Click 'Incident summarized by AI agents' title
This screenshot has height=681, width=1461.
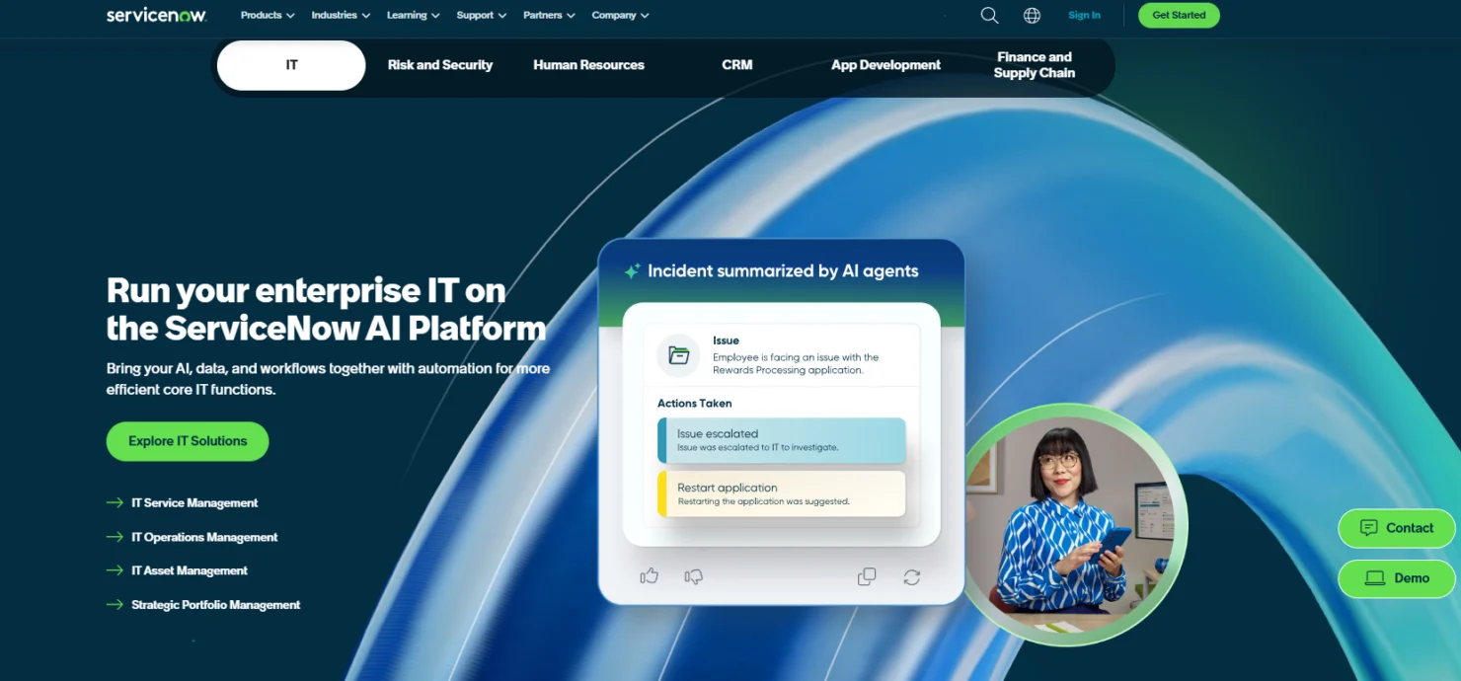coord(783,270)
